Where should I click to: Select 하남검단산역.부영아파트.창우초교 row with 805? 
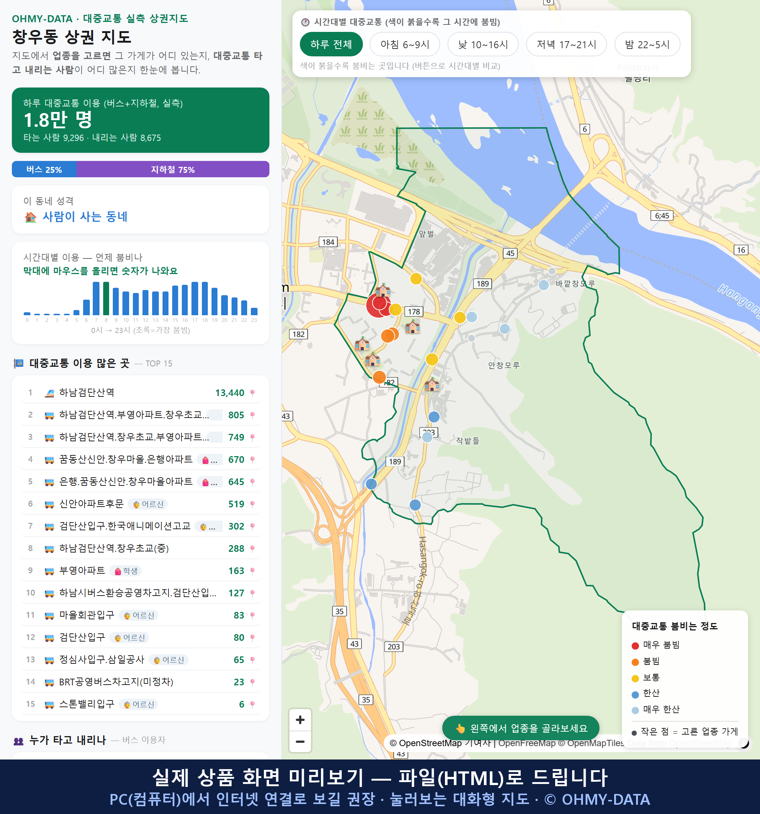click(141, 415)
